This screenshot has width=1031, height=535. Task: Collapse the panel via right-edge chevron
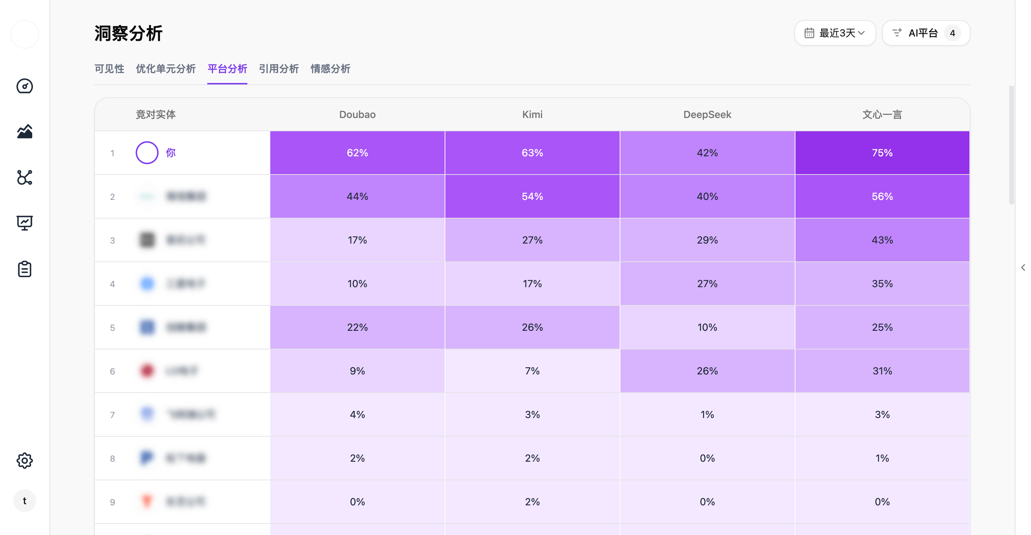tap(1023, 267)
